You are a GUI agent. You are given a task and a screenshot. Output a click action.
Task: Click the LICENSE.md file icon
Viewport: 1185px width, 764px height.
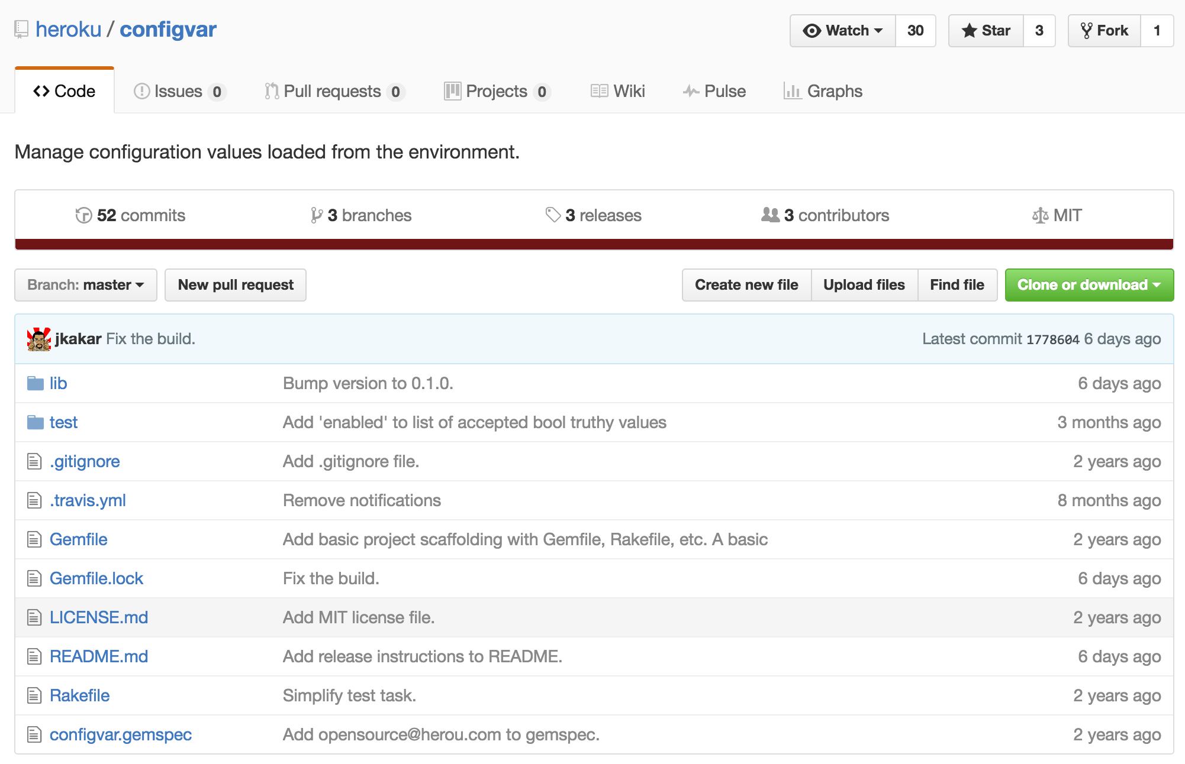click(34, 617)
